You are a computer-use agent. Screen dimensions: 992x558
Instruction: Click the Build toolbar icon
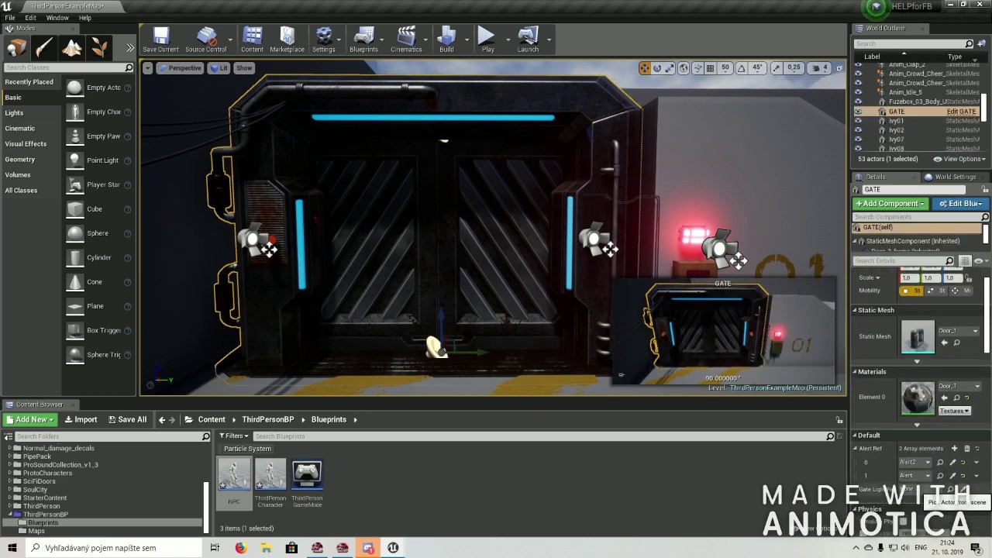[446, 40]
